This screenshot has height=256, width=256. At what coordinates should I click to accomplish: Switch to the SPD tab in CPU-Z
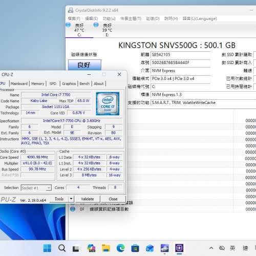coord(53,83)
